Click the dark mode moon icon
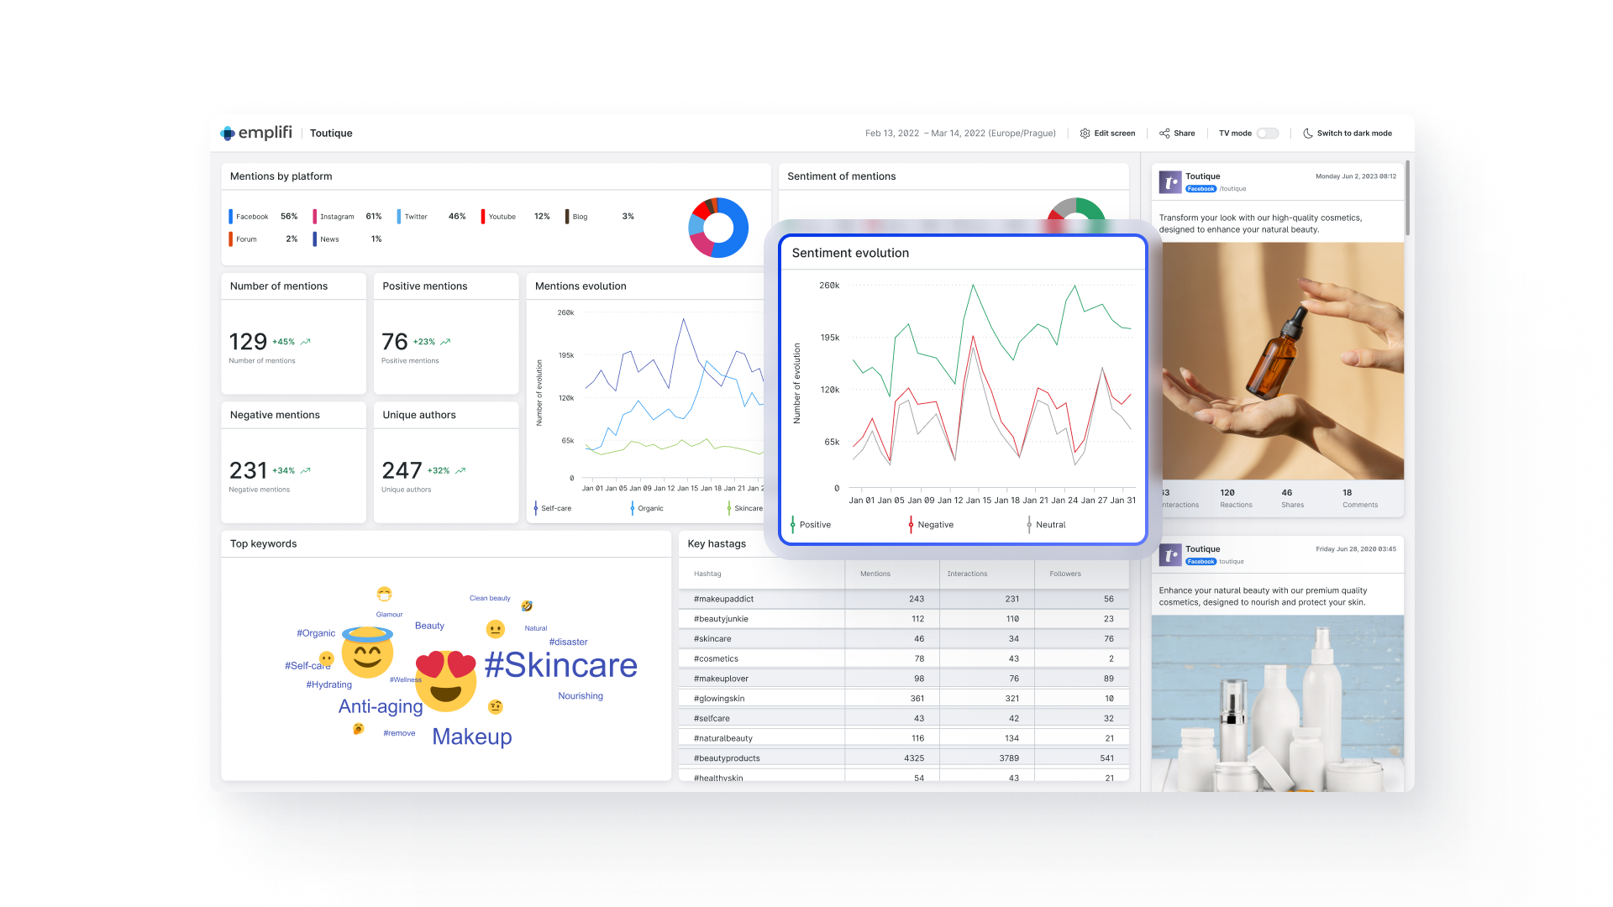The height and width of the screenshot is (907, 1613). (1308, 134)
